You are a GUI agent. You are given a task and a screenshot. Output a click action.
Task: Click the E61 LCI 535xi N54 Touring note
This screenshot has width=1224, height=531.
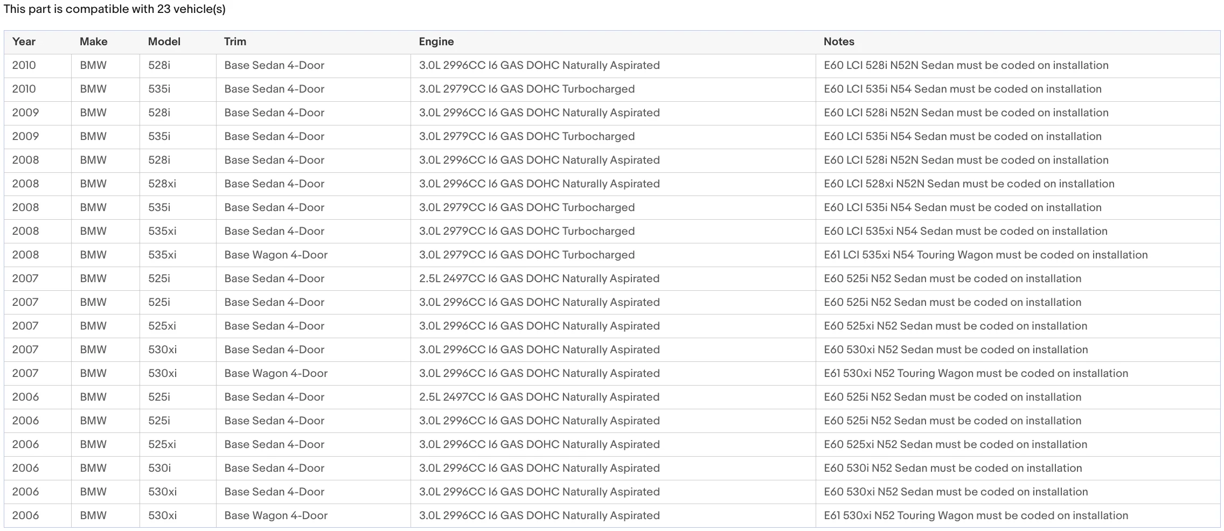coord(986,255)
